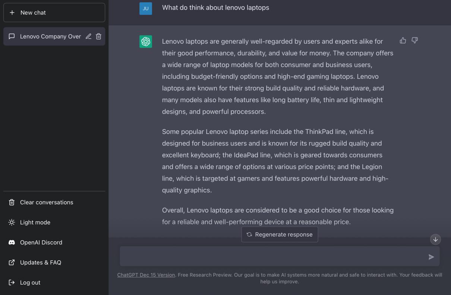The width and height of the screenshot is (451, 295).
Task: Select Clear conversations
Action: (x=47, y=202)
